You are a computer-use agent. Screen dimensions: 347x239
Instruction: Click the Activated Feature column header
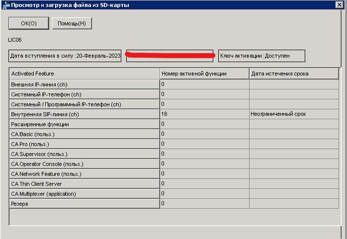point(85,74)
